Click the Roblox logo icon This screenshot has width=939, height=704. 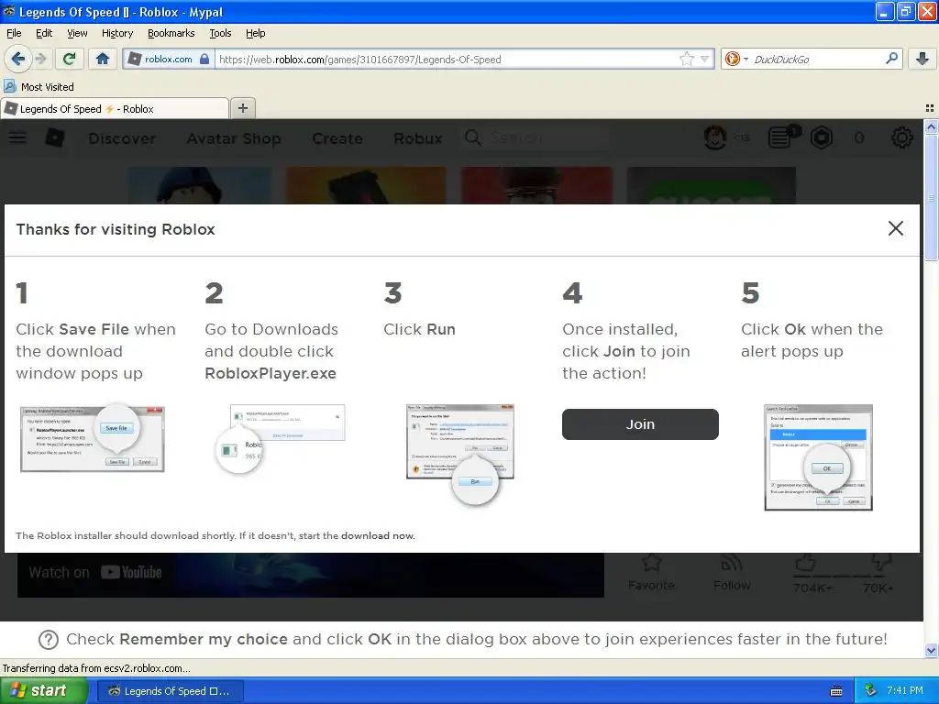coord(54,137)
